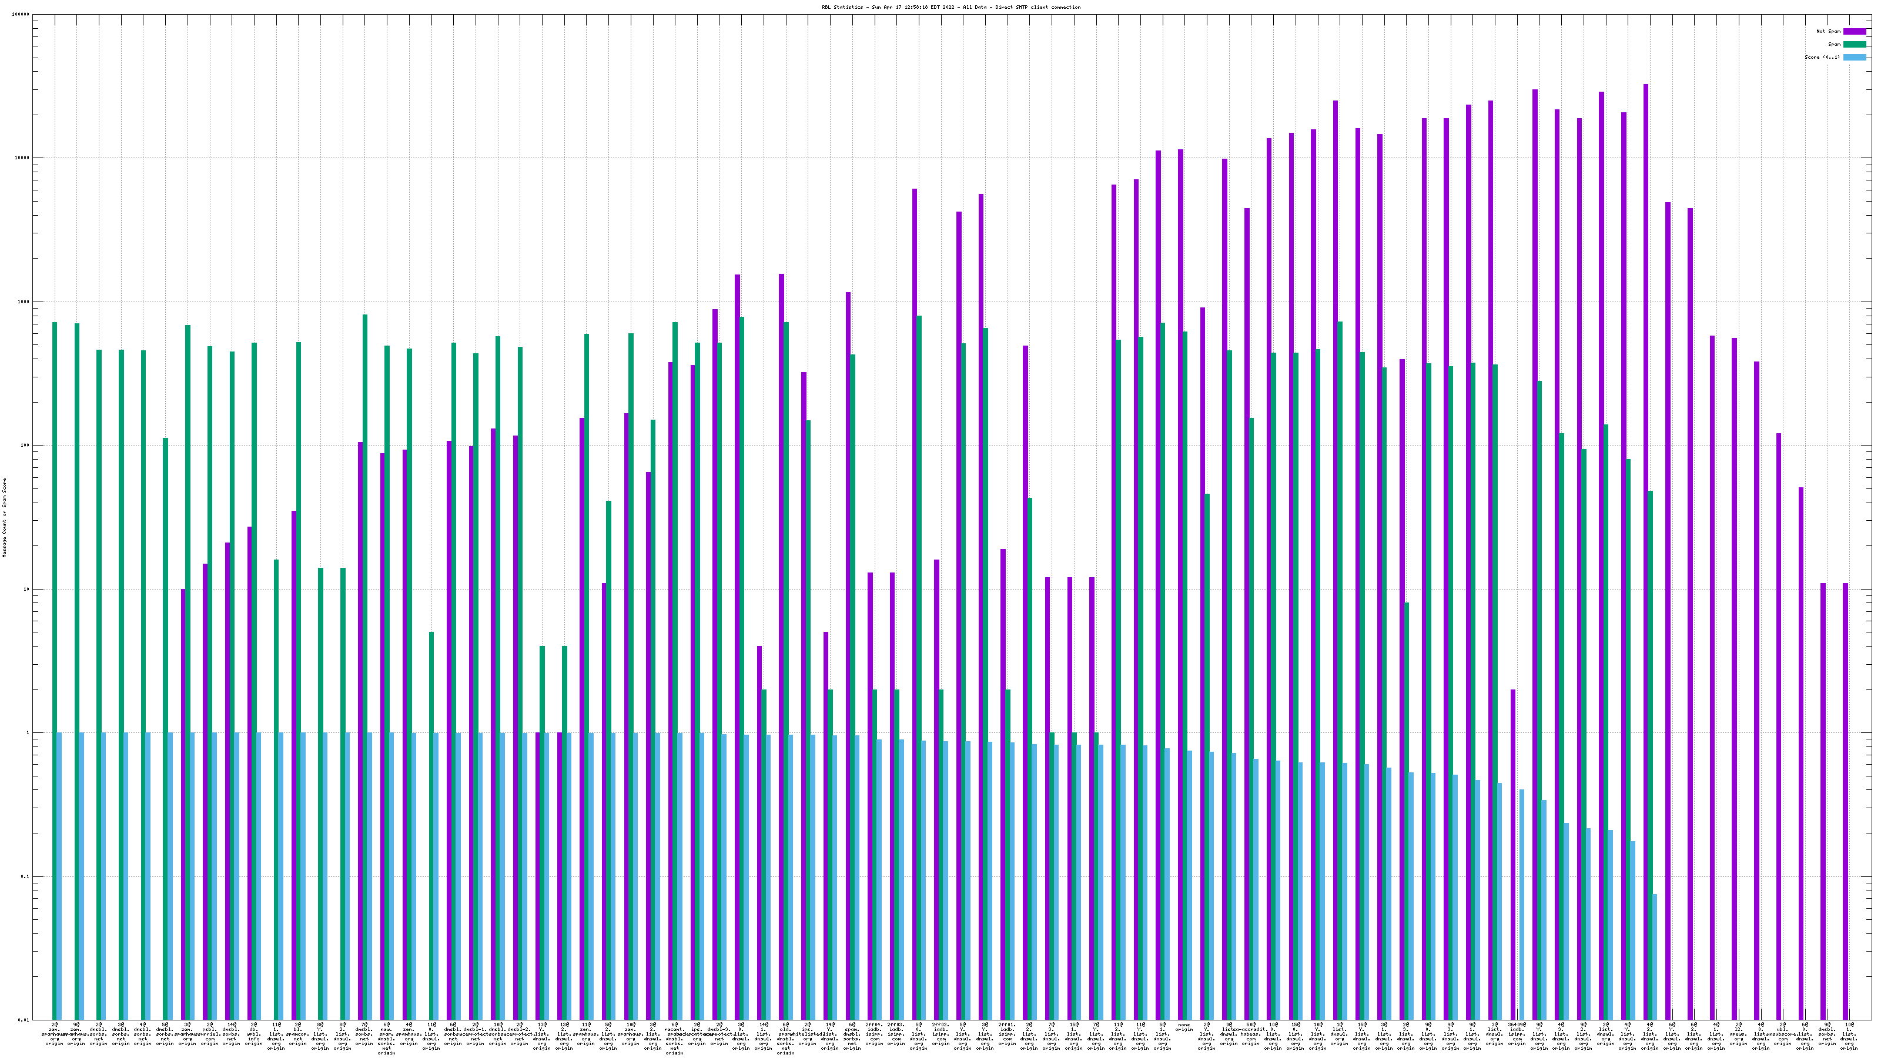Click the RBL Statistics chart title
Image resolution: width=1881 pixels, height=1058 pixels.
point(950,7)
